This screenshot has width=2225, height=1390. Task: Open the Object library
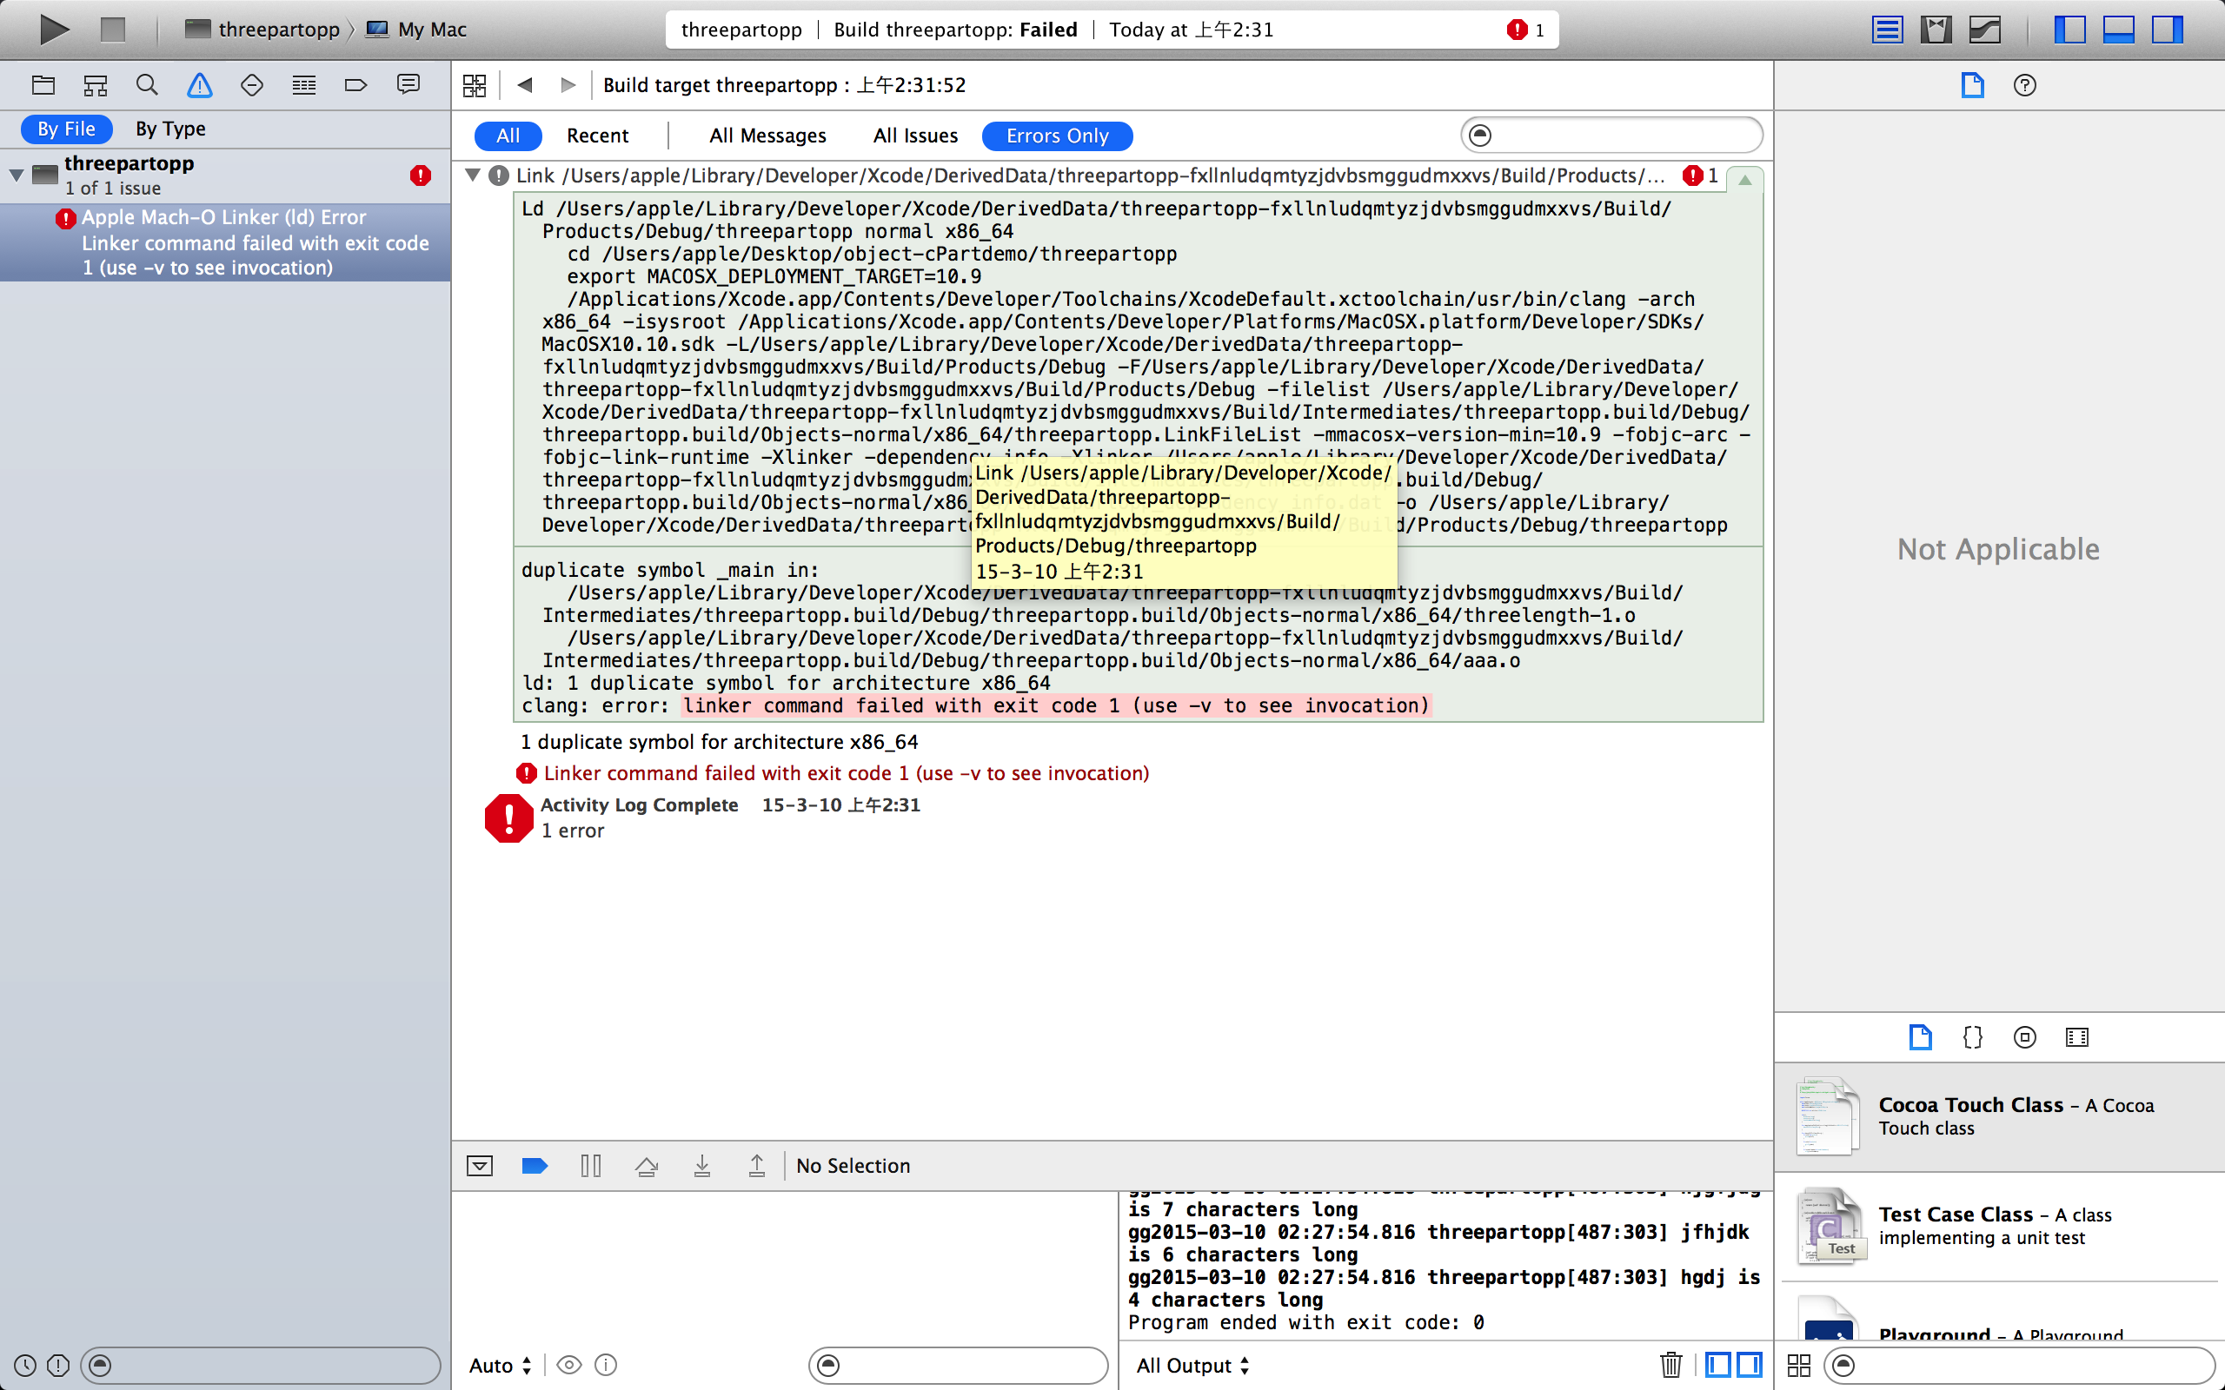tap(2024, 1037)
